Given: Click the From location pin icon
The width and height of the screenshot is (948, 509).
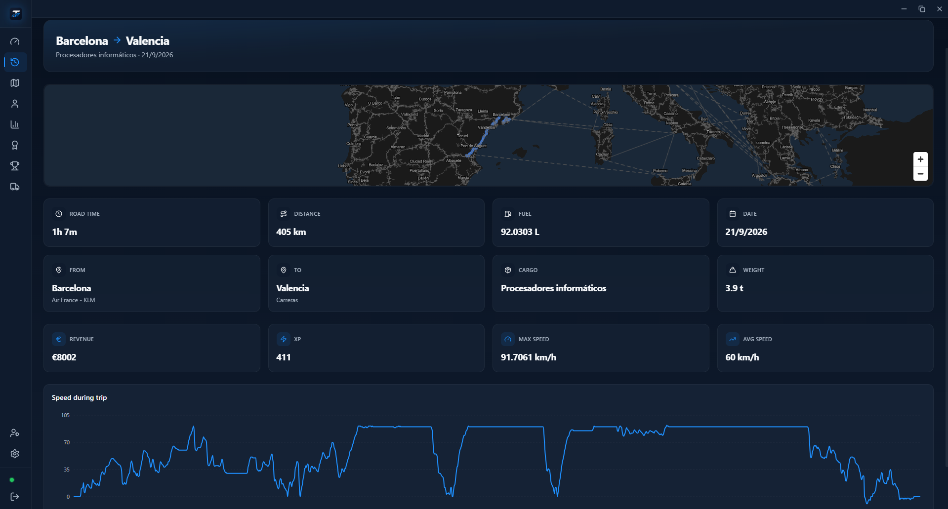Looking at the screenshot, I should coord(59,270).
